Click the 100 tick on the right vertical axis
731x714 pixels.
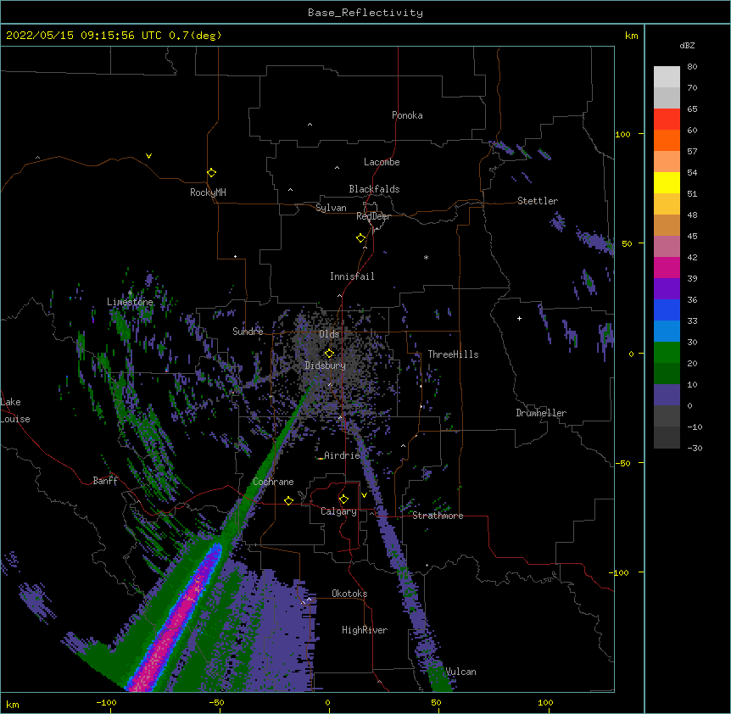click(x=622, y=134)
